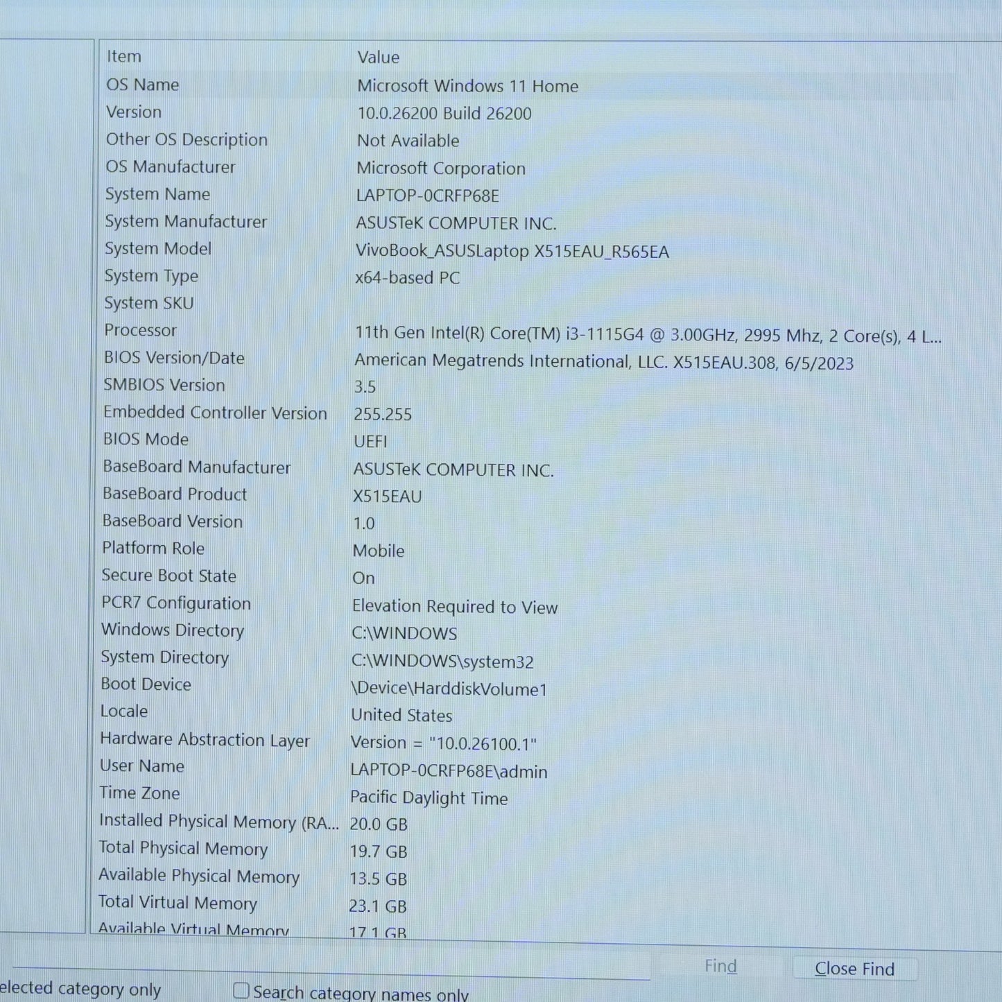Click the Value column header

379,58
